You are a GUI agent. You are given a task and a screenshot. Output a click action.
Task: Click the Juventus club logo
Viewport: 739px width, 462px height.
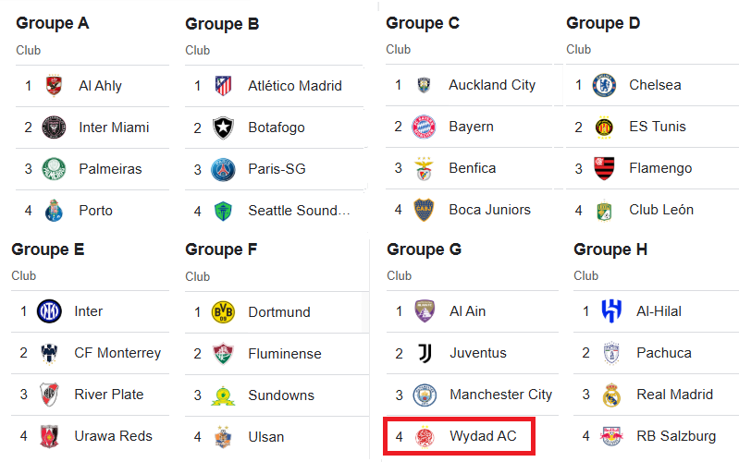click(x=425, y=353)
